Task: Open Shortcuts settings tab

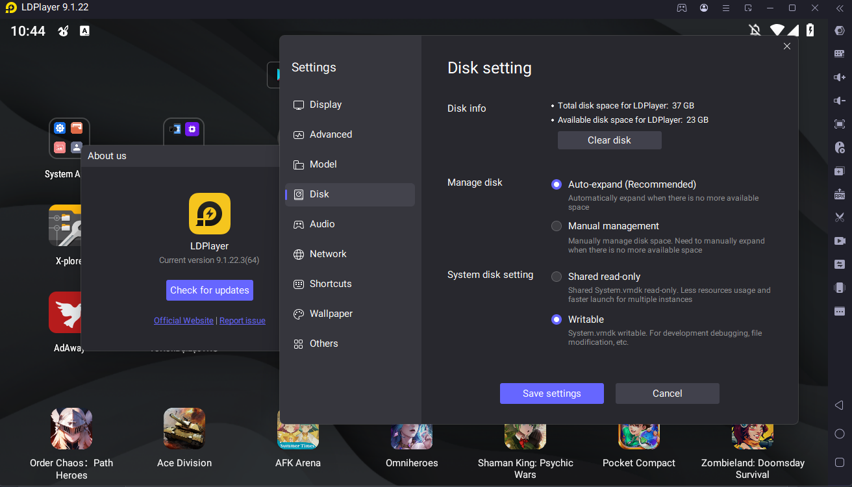Action: [350, 284]
